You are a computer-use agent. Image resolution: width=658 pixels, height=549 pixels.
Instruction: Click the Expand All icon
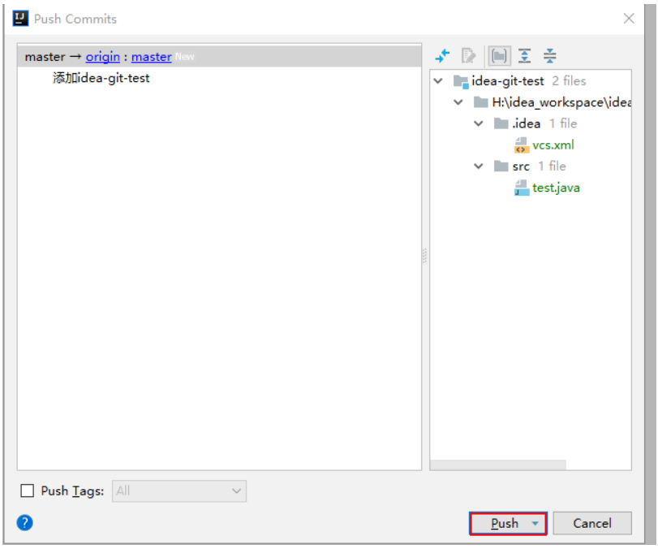click(524, 55)
